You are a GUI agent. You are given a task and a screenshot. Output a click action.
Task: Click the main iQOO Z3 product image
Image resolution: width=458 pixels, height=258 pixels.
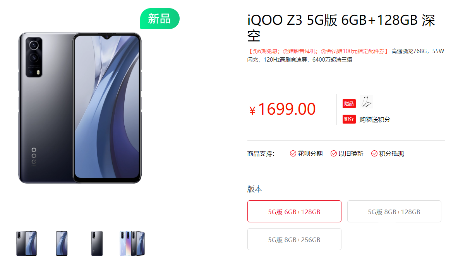(x=80, y=108)
